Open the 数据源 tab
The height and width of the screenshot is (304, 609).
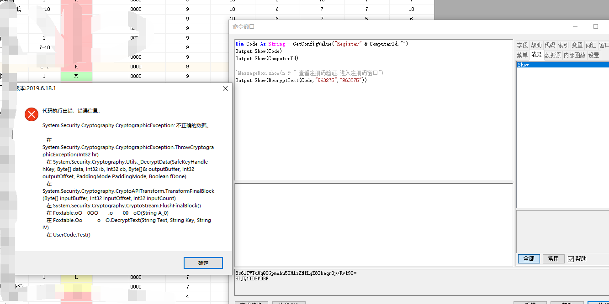coord(552,55)
